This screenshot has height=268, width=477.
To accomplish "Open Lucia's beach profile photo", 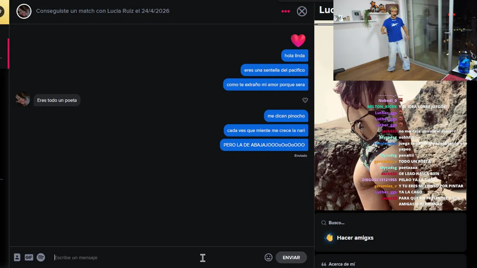I will 390,146.
